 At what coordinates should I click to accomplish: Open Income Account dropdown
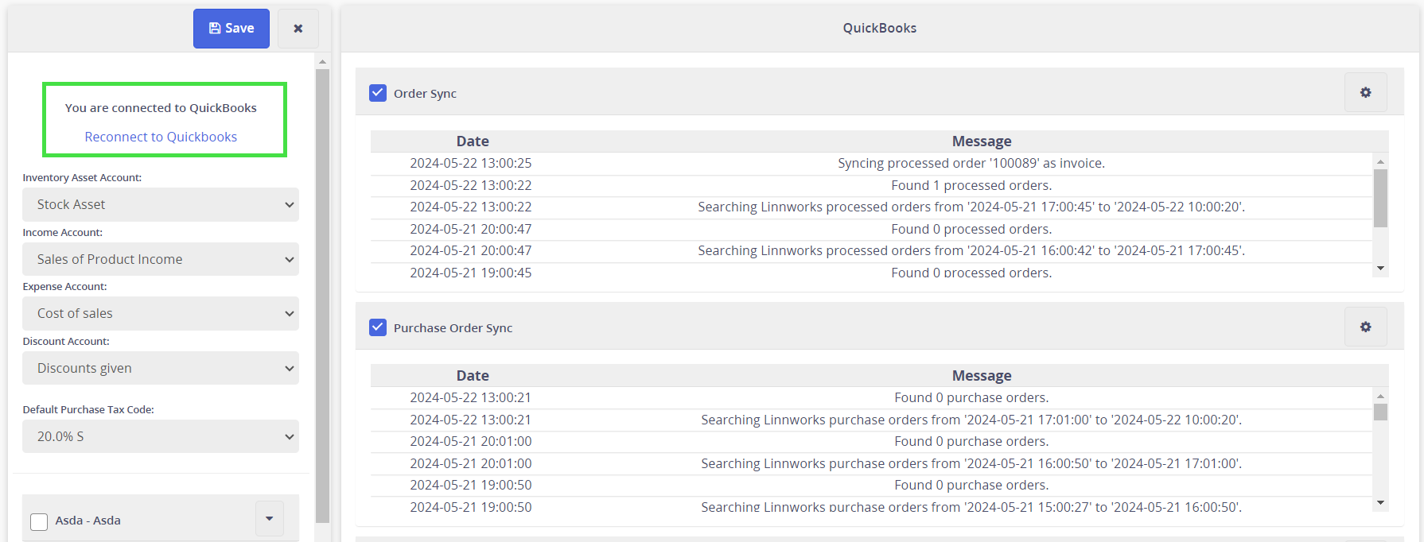pos(161,259)
